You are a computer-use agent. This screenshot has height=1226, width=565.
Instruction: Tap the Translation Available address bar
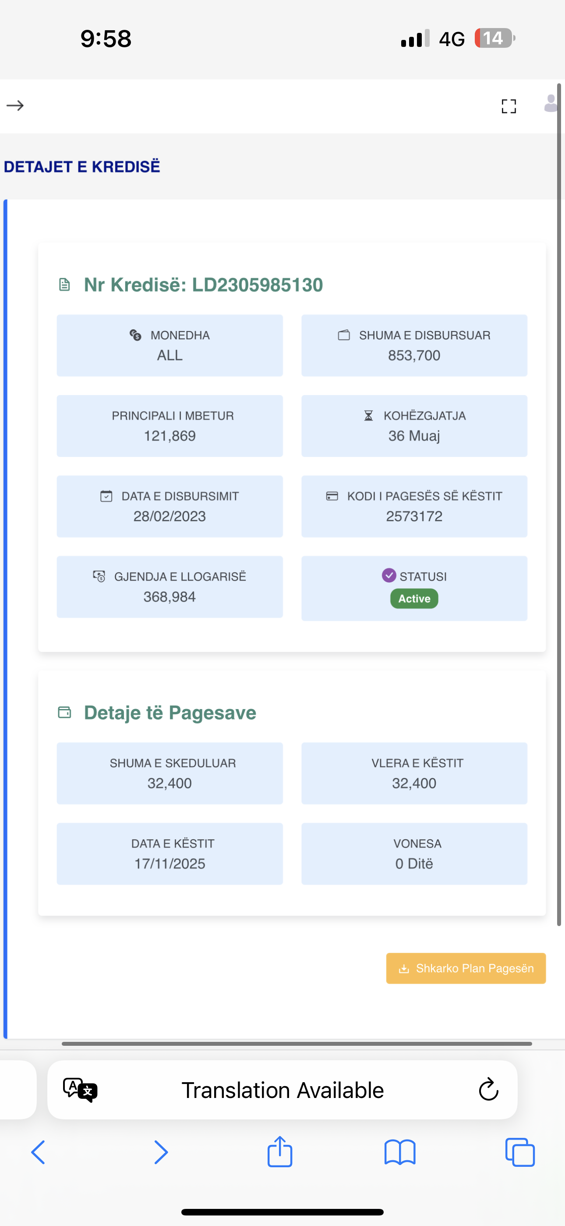tap(282, 1090)
